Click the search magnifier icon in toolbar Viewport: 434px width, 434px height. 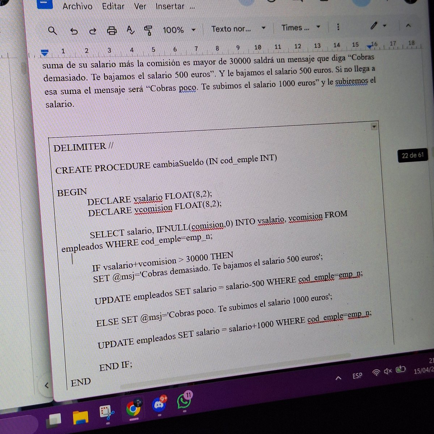click(x=52, y=31)
